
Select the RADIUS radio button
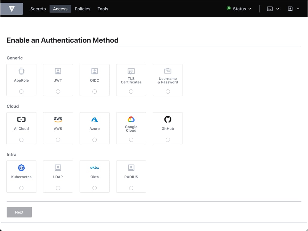tap(131, 188)
